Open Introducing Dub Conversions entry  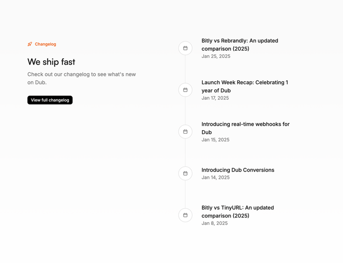tap(238, 170)
